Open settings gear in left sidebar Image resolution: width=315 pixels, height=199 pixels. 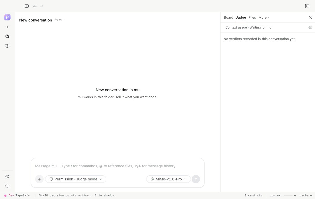7,177
